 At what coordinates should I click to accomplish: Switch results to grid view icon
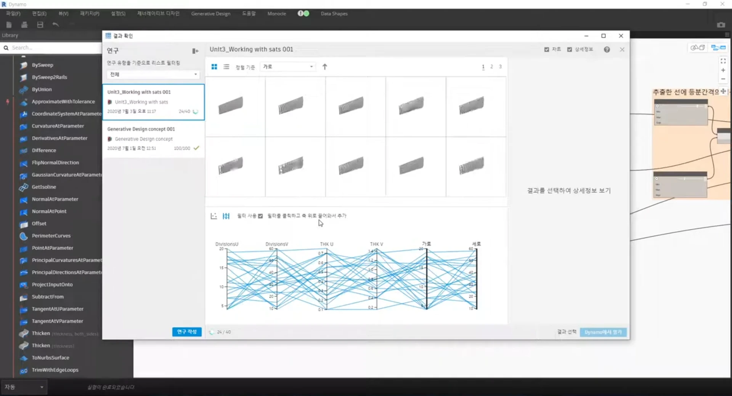[x=214, y=67]
